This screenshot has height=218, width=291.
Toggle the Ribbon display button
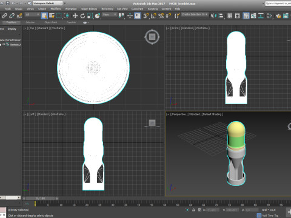246,16
